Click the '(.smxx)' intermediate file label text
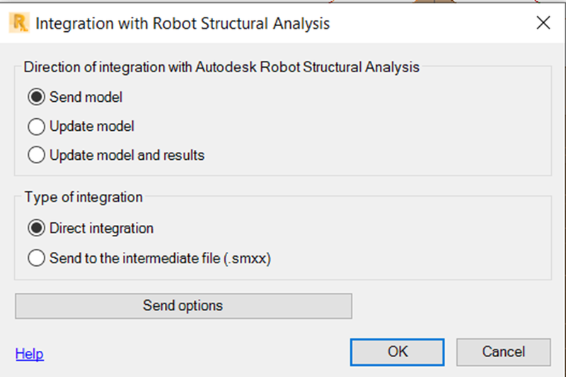The width and height of the screenshot is (566, 377). point(247,258)
